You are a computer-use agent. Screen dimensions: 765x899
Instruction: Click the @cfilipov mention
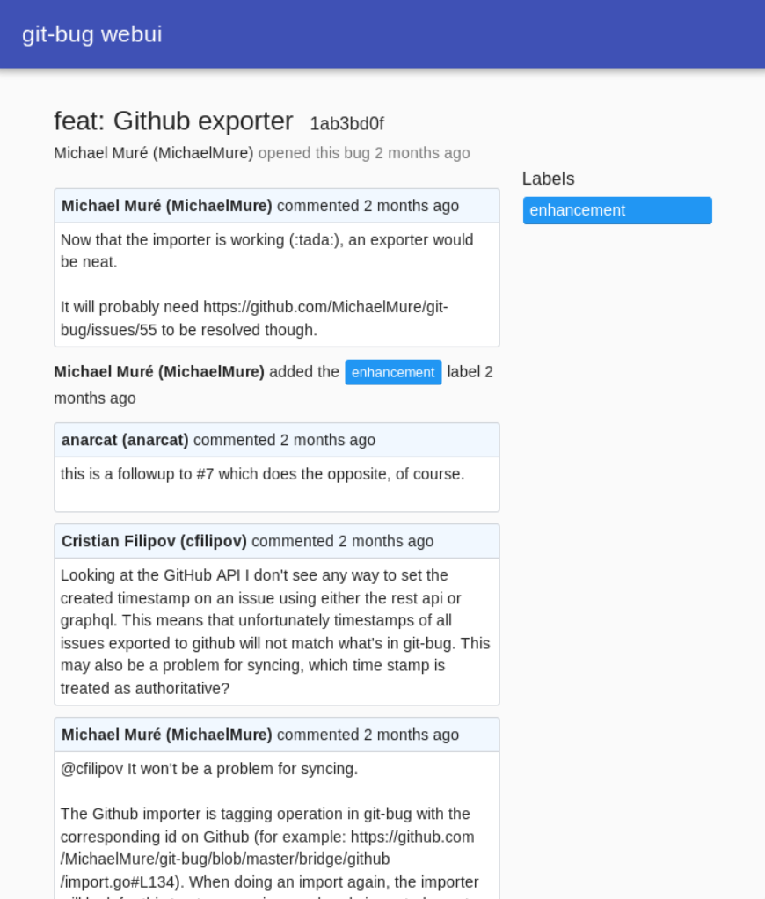tap(92, 768)
